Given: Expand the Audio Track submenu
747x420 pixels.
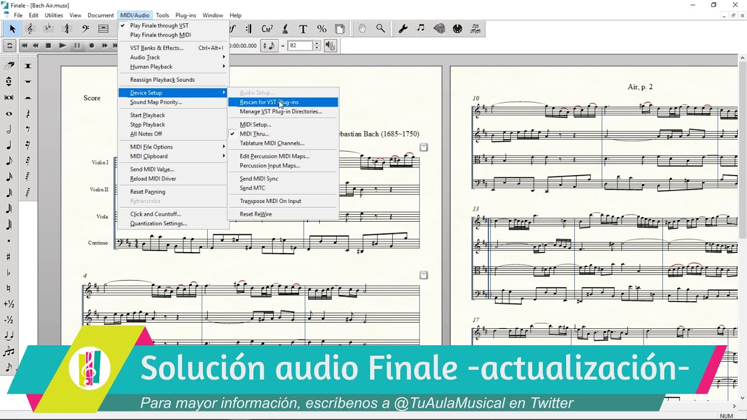Looking at the screenshot, I should pos(173,57).
